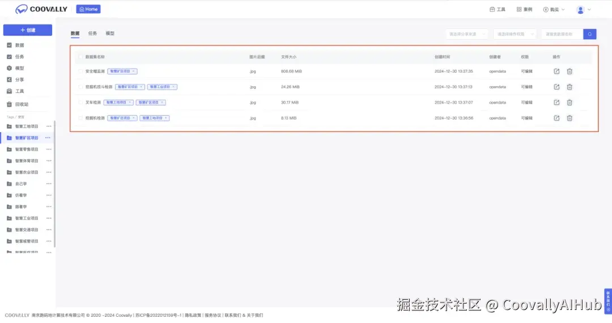612x323 pixels.
Task: Check the 8.13 MiB dataset row checkbox
Action: click(x=80, y=118)
